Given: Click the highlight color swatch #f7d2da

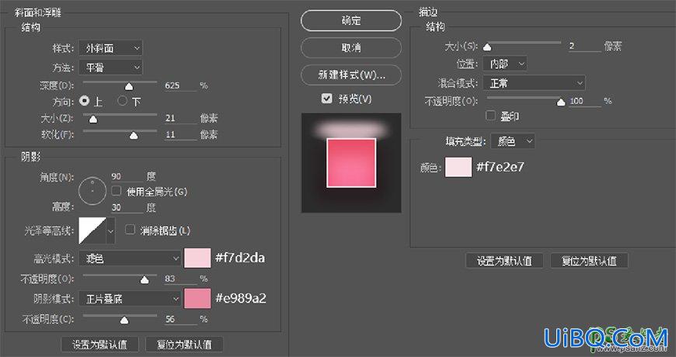Looking at the screenshot, I should [197, 258].
